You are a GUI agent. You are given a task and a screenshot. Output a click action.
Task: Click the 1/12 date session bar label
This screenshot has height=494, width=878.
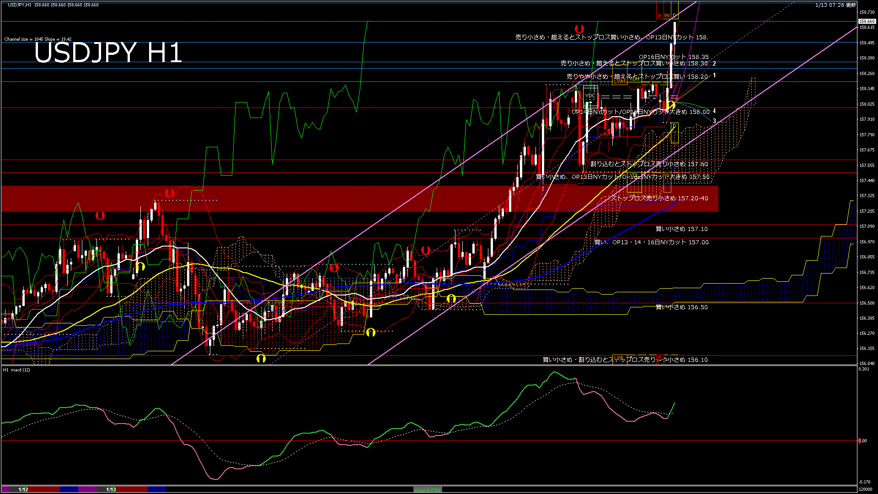point(23,489)
